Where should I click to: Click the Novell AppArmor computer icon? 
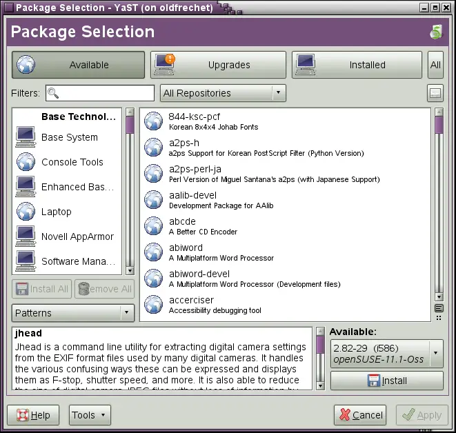26,236
